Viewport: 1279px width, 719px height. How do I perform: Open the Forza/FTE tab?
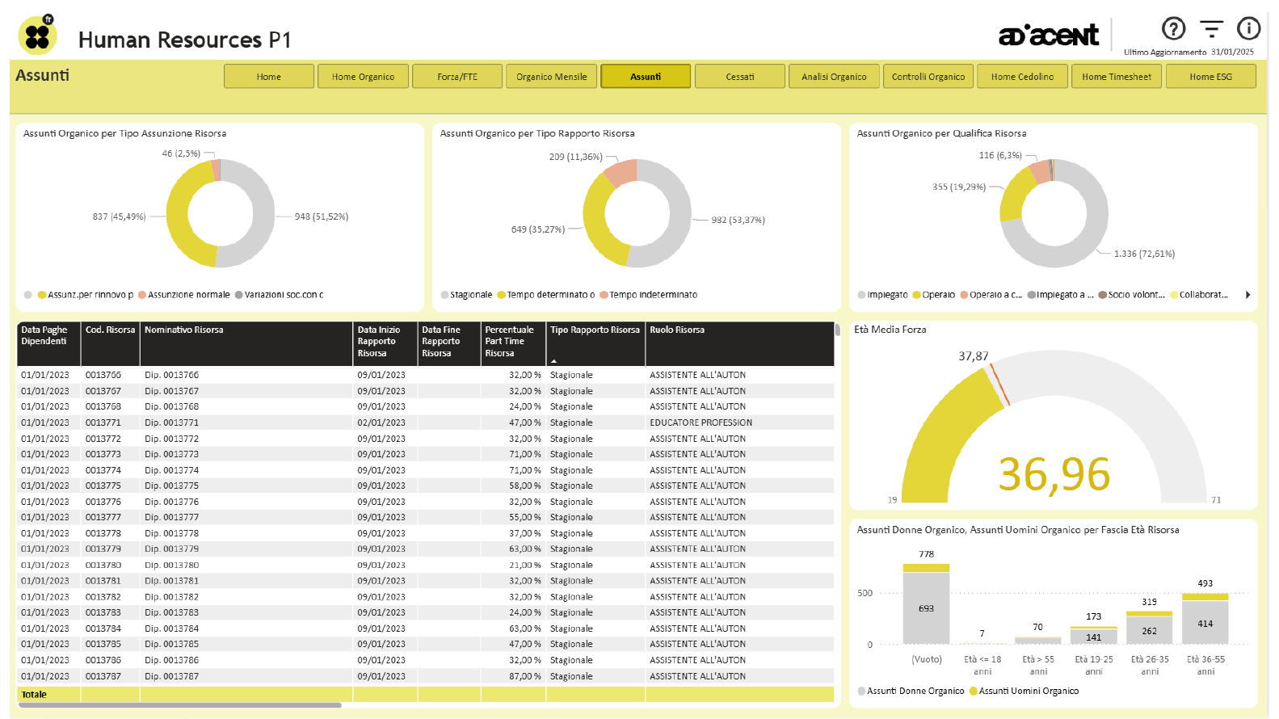click(457, 77)
